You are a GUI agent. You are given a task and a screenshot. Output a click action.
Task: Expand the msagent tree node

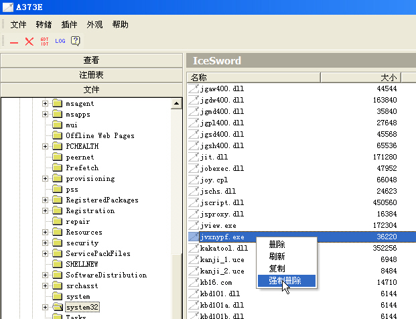point(45,103)
